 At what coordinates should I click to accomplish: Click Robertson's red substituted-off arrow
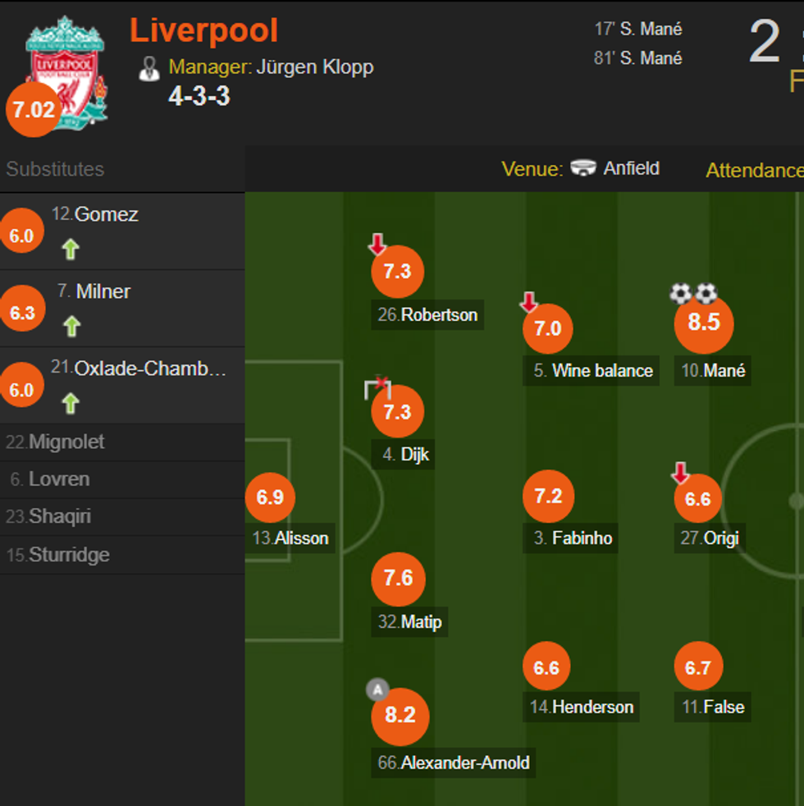(x=377, y=245)
